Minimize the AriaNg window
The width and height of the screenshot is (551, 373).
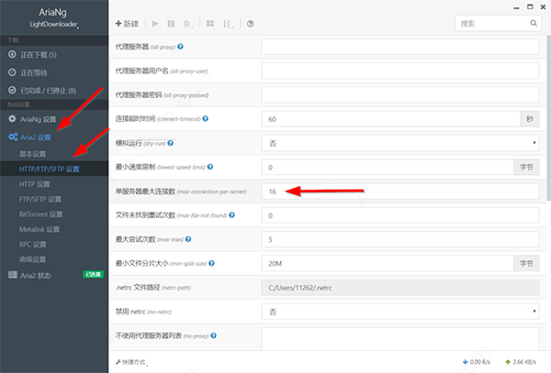pyautogui.click(x=516, y=7)
